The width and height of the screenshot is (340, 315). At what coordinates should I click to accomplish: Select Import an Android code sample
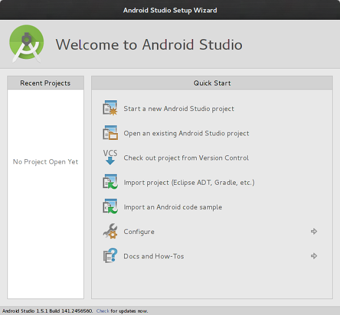[173, 207]
